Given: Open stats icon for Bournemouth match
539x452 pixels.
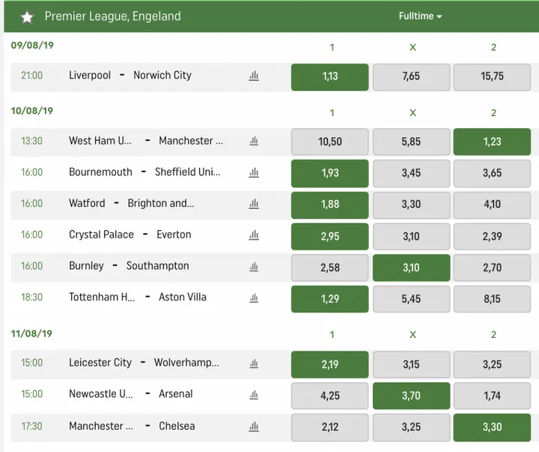Looking at the screenshot, I should tap(254, 172).
